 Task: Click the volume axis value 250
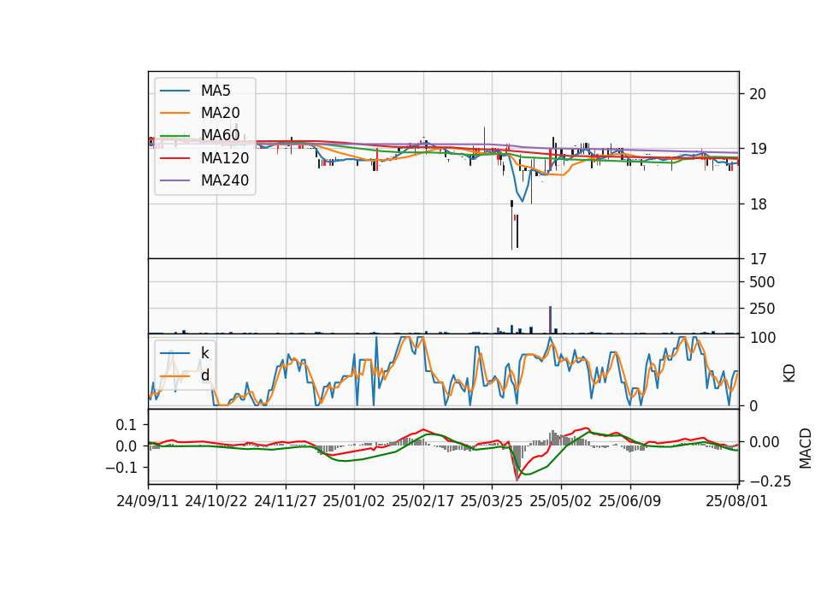tap(762, 309)
